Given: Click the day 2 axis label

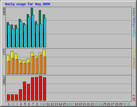Looking at the screenshot, I should [x=13, y=104].
